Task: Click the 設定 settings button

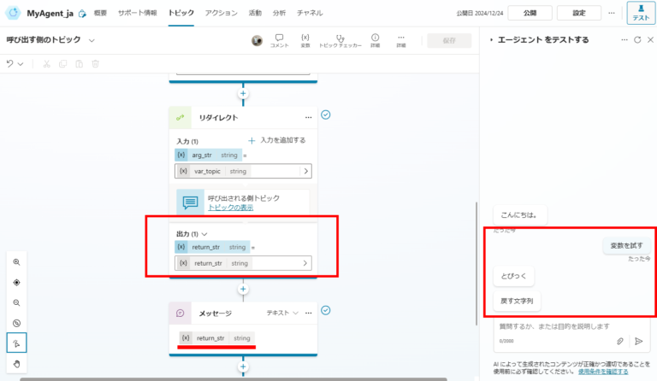Action: [579, 13]
